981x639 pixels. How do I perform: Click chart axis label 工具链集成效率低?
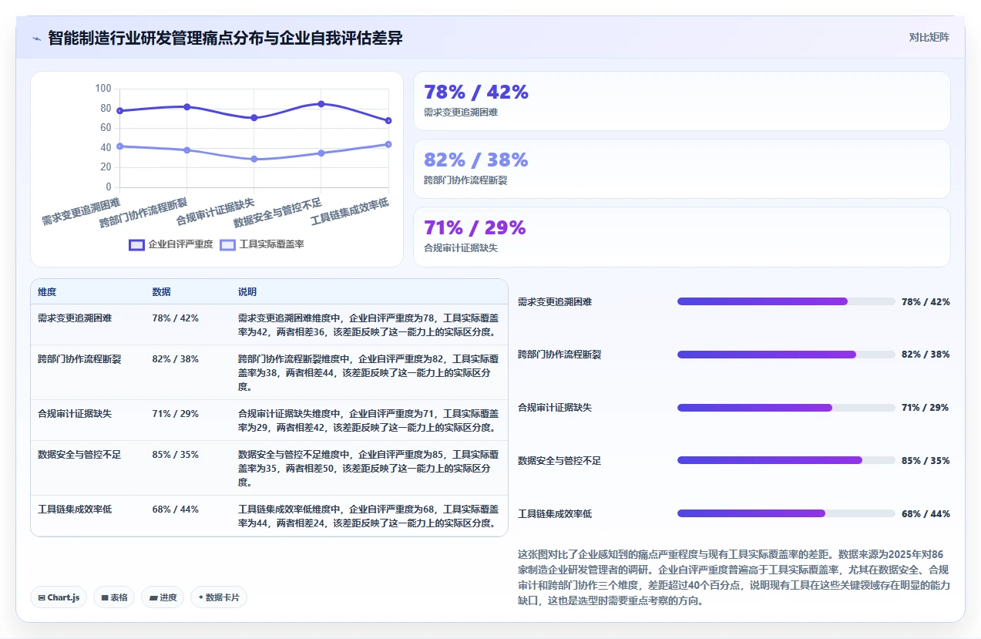[x=350, y=212]
